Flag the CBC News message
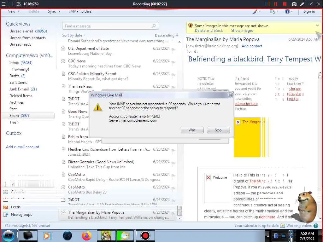The image size is (323, 242). [x=173, y=62]
